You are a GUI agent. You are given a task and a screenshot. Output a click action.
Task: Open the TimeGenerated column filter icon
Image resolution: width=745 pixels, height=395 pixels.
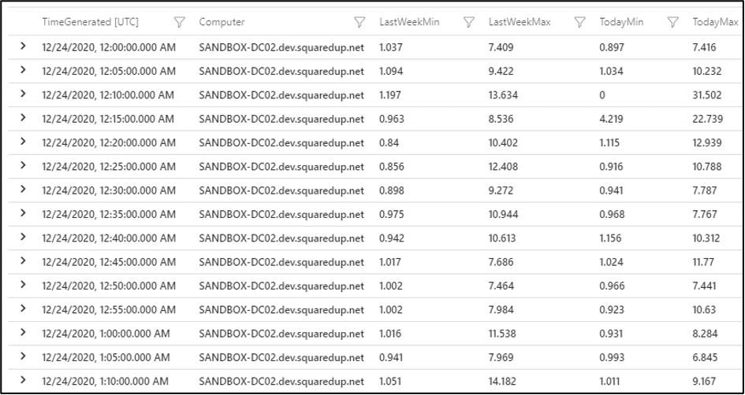pyautogui.click(x=179, y=22)
